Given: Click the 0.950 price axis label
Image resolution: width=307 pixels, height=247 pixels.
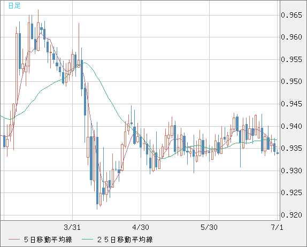Looking at the screenshot, I should coord(291,81).
